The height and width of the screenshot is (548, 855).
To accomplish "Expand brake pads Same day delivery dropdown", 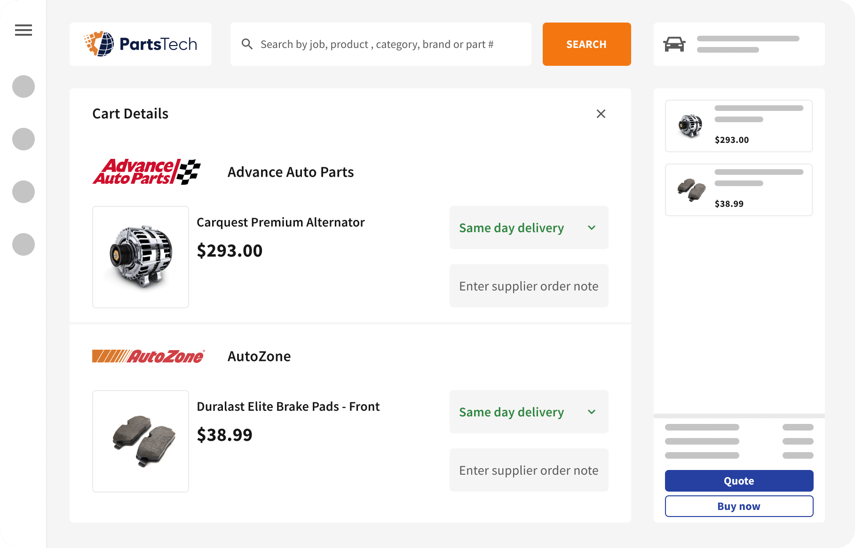I will click(529, 412).
